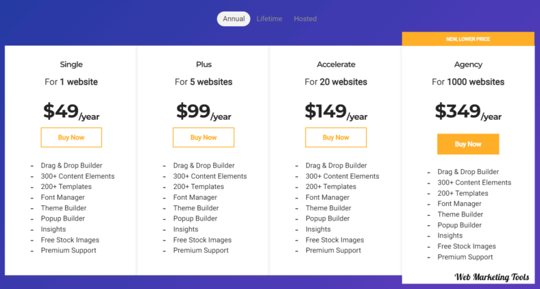Click Buy Now for the Single plan
Viewport: 540px width, 289px height.
point(71,137)
